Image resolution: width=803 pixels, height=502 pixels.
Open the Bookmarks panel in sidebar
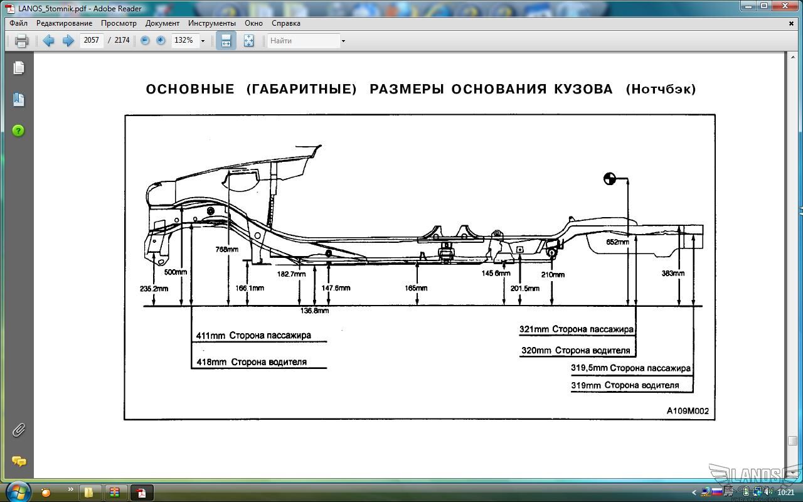(x=18, y=99)
